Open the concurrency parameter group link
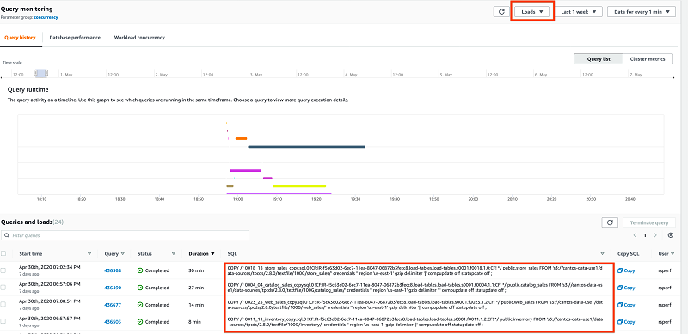 (46, 17)
